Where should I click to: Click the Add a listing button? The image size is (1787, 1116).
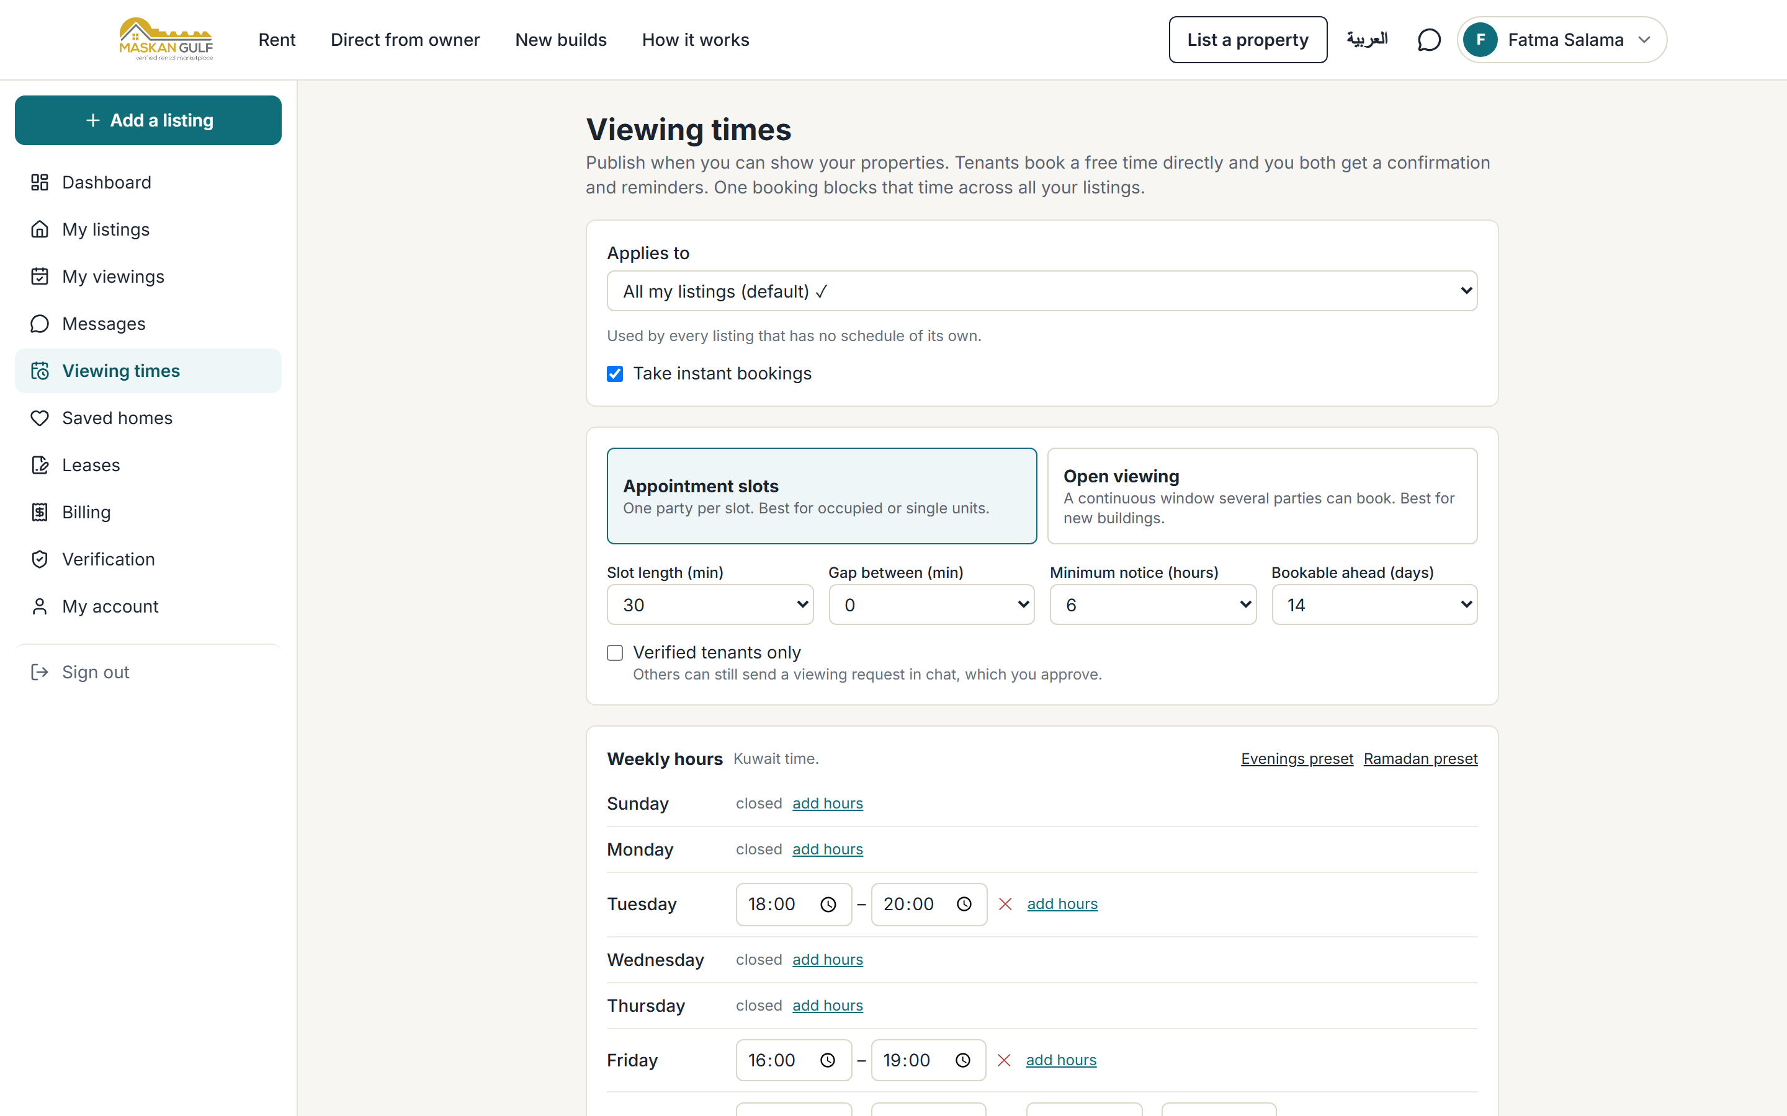[x=148, y=120]
